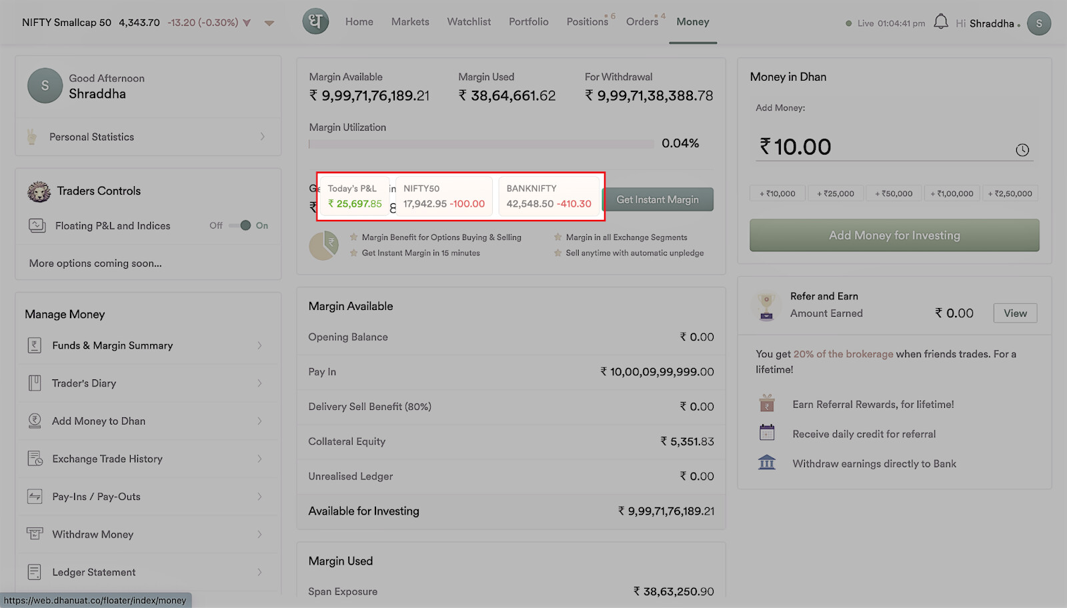Click the Personal Statistics hand icon
Viewport: 1067px width, 608px height.
31,137
